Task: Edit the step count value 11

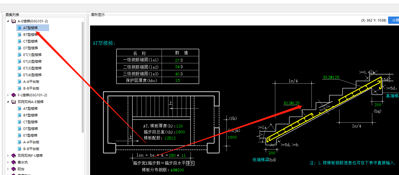Action: click(x=184, y=155)
